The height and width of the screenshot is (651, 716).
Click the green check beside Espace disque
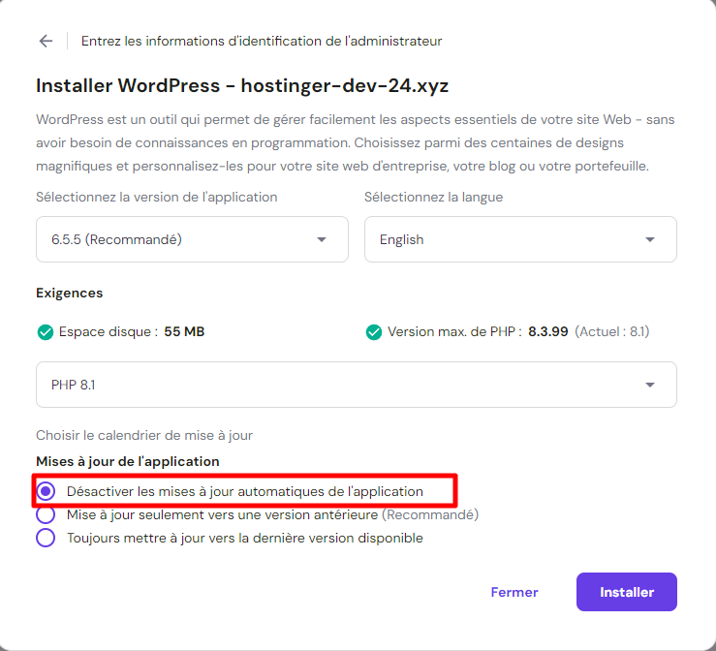(x=45, y=332)
